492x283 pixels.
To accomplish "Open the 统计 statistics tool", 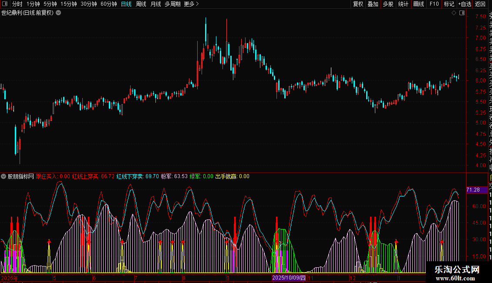I will (x=403, y=4).
